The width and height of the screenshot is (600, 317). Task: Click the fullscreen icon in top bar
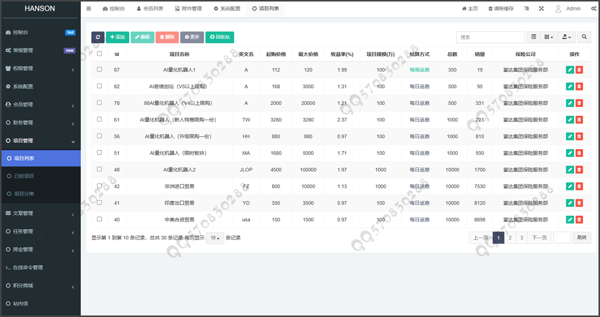click(541, 8)
